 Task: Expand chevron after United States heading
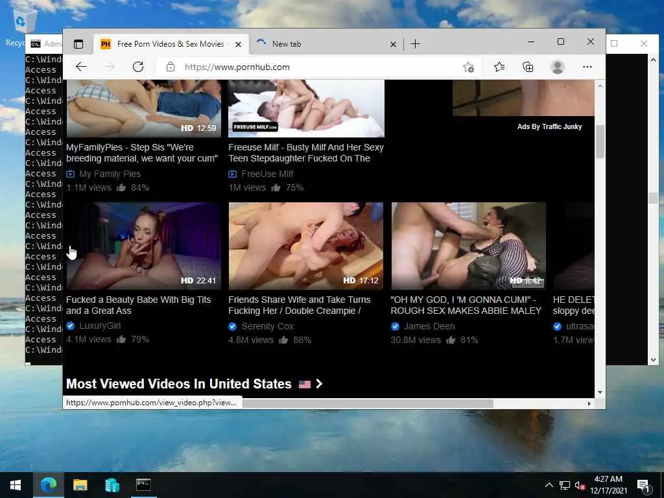(x=319, y=384)
